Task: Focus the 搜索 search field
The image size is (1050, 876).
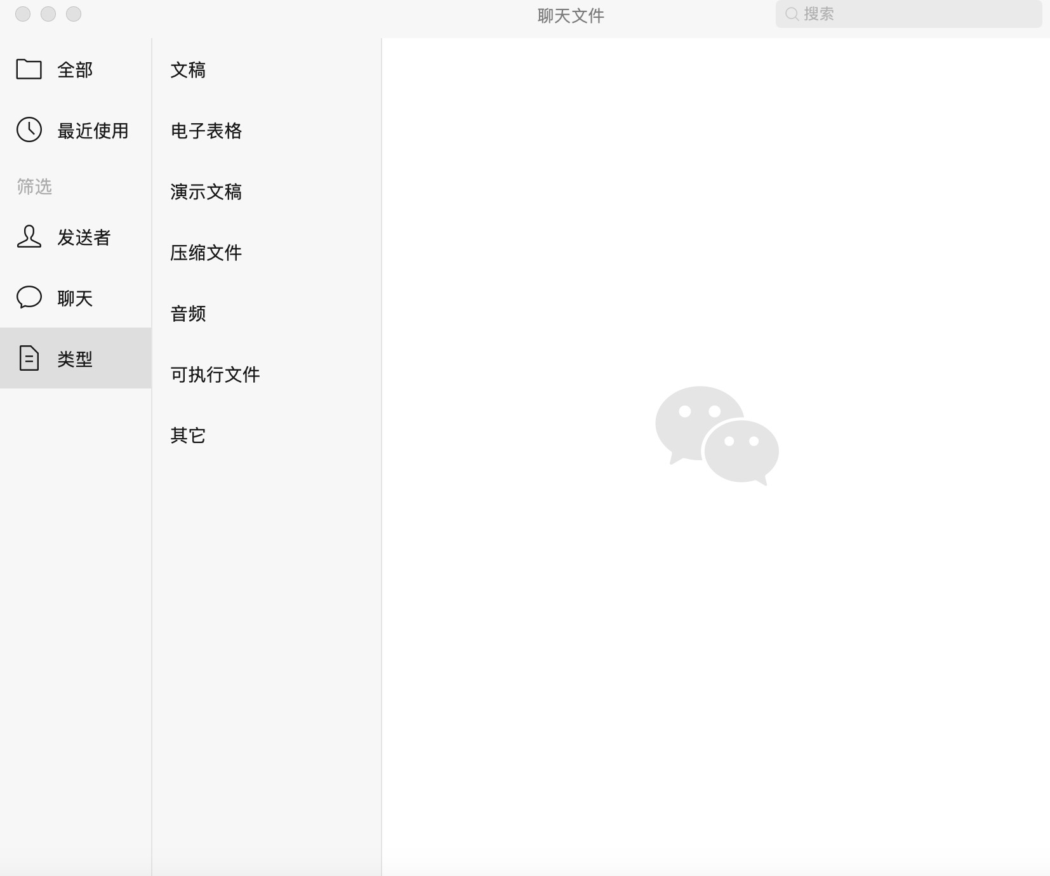Action: [908, 14]
